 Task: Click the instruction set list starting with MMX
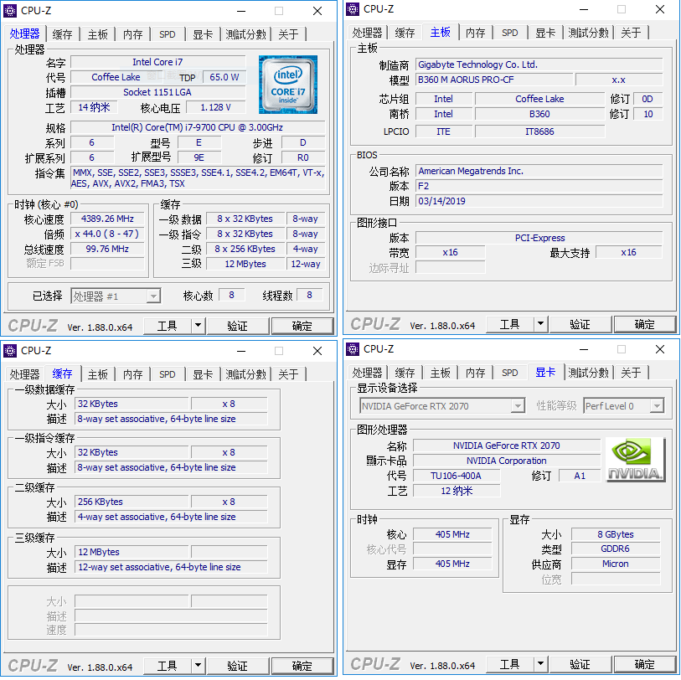(198, 178)
